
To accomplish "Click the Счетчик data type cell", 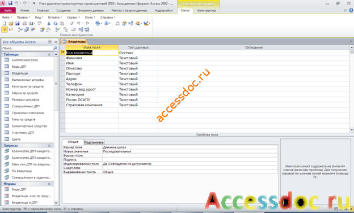I will (x=138, y=53).
